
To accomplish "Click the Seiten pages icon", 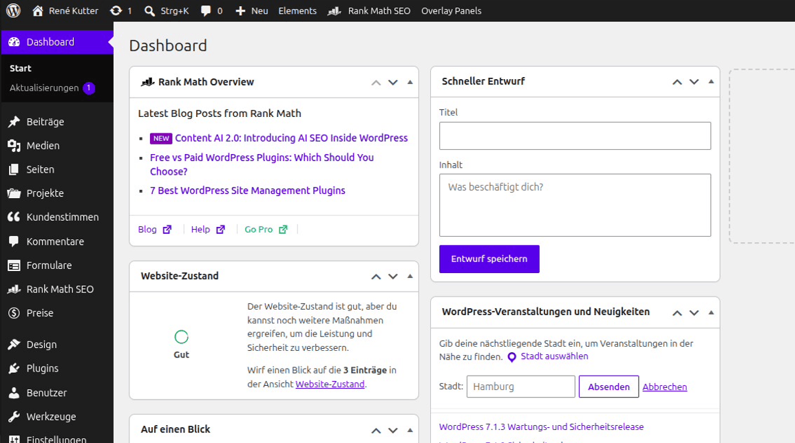I will (x=14, y=169).
